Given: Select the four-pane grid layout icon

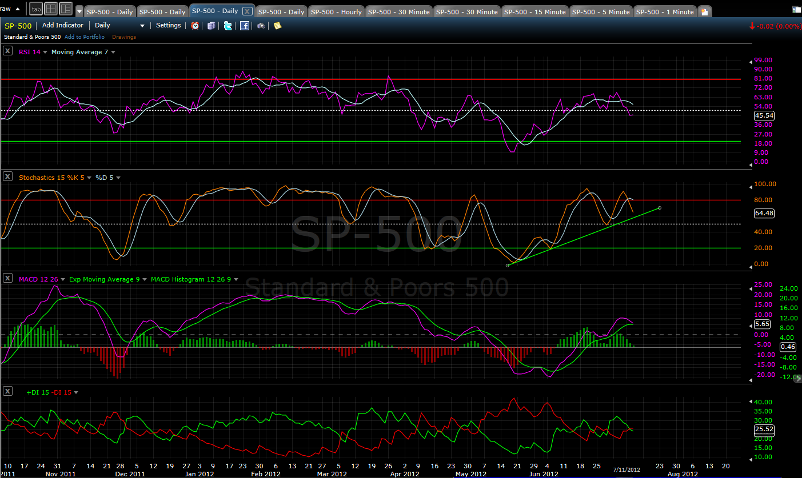Looking at the screenshot, I should pos(51,9).
